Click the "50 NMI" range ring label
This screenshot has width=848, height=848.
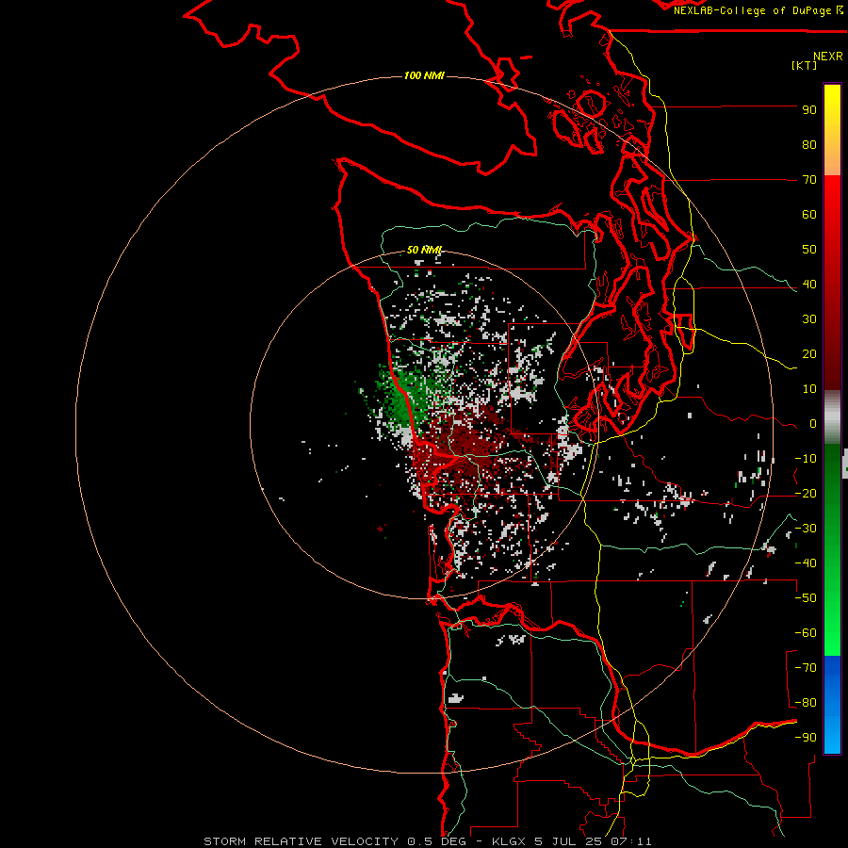click(x=425, y=250)
